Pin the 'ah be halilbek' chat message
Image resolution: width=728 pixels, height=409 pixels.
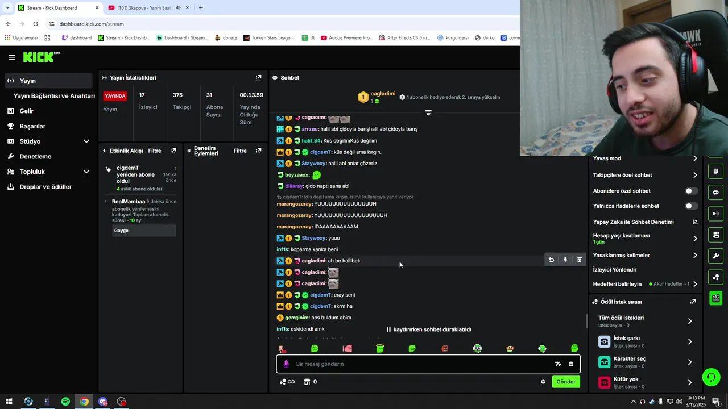565,260
